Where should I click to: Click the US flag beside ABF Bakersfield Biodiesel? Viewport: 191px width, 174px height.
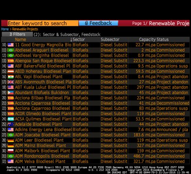coord(11,66)
